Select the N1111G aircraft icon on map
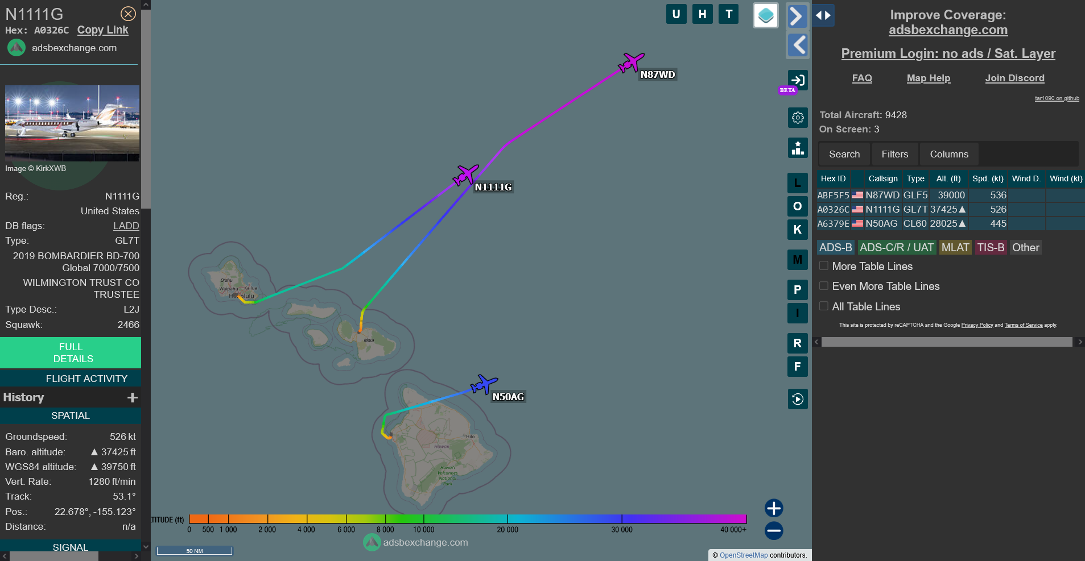The height and width of the screenshot is (561, 1085). (466, 174)
